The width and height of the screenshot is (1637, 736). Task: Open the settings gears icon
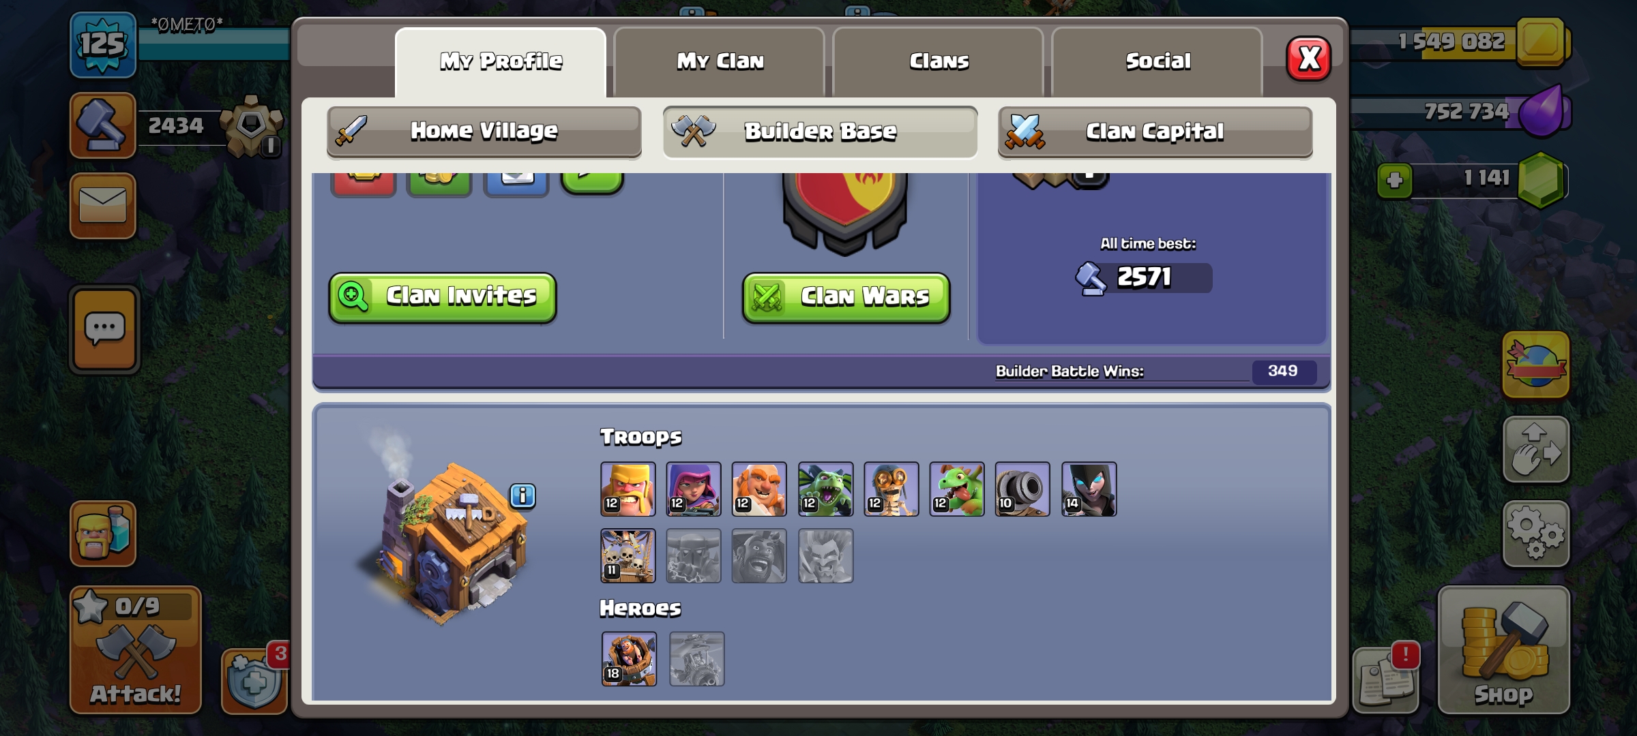coord(1536,534)
